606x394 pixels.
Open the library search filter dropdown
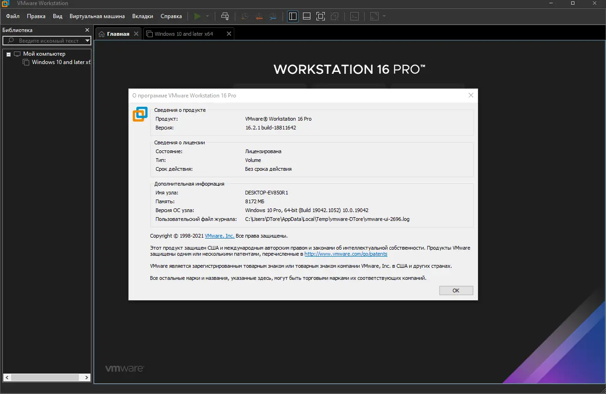pos(87,40)
